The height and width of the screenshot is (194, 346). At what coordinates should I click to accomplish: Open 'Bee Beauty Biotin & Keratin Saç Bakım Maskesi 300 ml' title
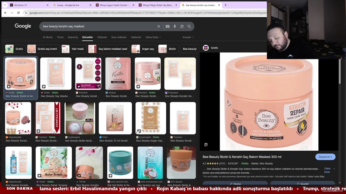242,157
